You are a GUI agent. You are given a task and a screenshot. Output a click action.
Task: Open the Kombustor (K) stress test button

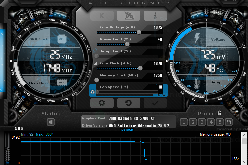(102, 16)
